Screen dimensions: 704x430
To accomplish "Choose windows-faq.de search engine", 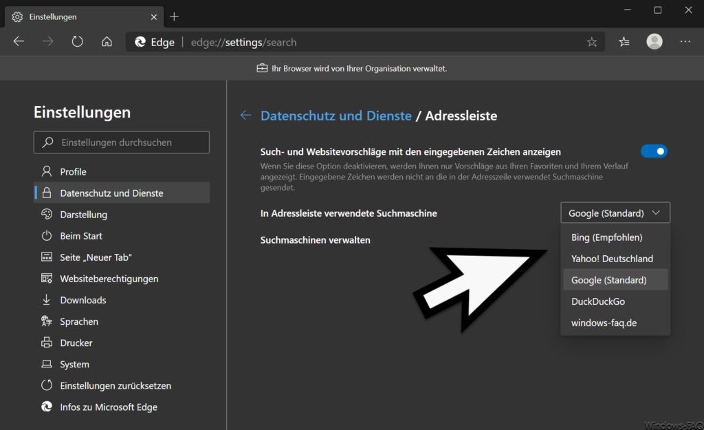I will [x=615, y=323].
